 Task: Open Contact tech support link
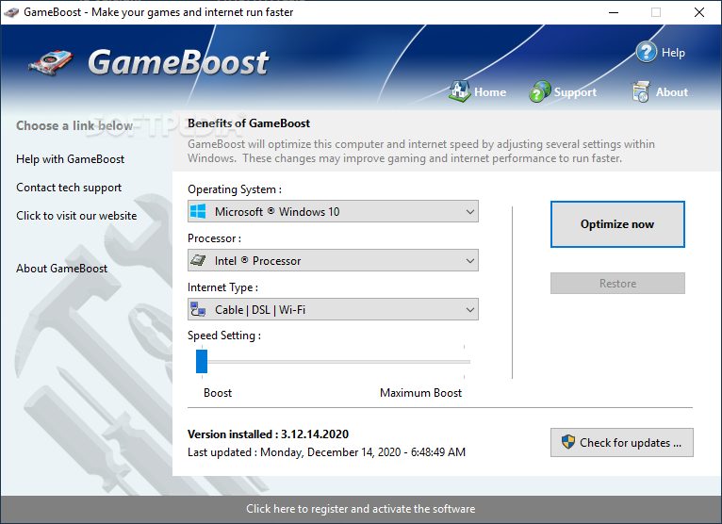click(69, 188)
